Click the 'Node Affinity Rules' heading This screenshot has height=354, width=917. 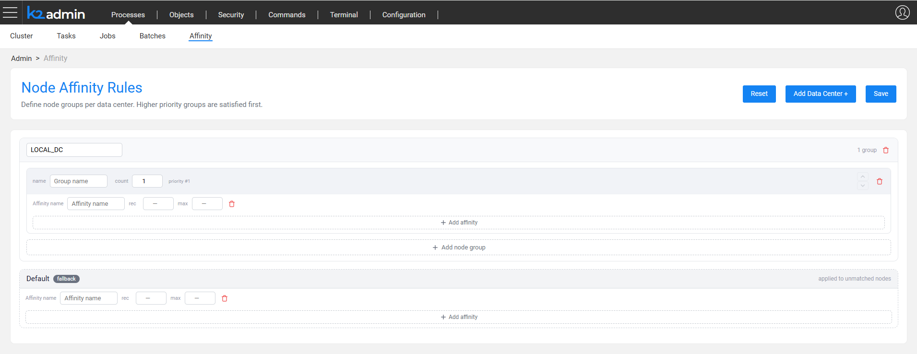[x=82, y=88]
